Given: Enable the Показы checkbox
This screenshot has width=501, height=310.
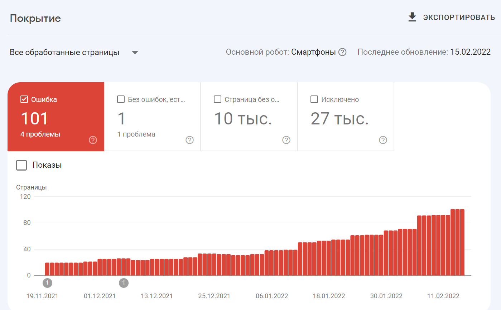Looking at the screenshot, I should (x=21, y=165).
